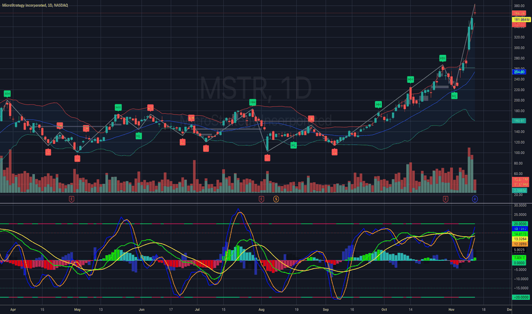Select the green HH label at April's peak
Screen dimensions: 532x314
click(7, 94)
